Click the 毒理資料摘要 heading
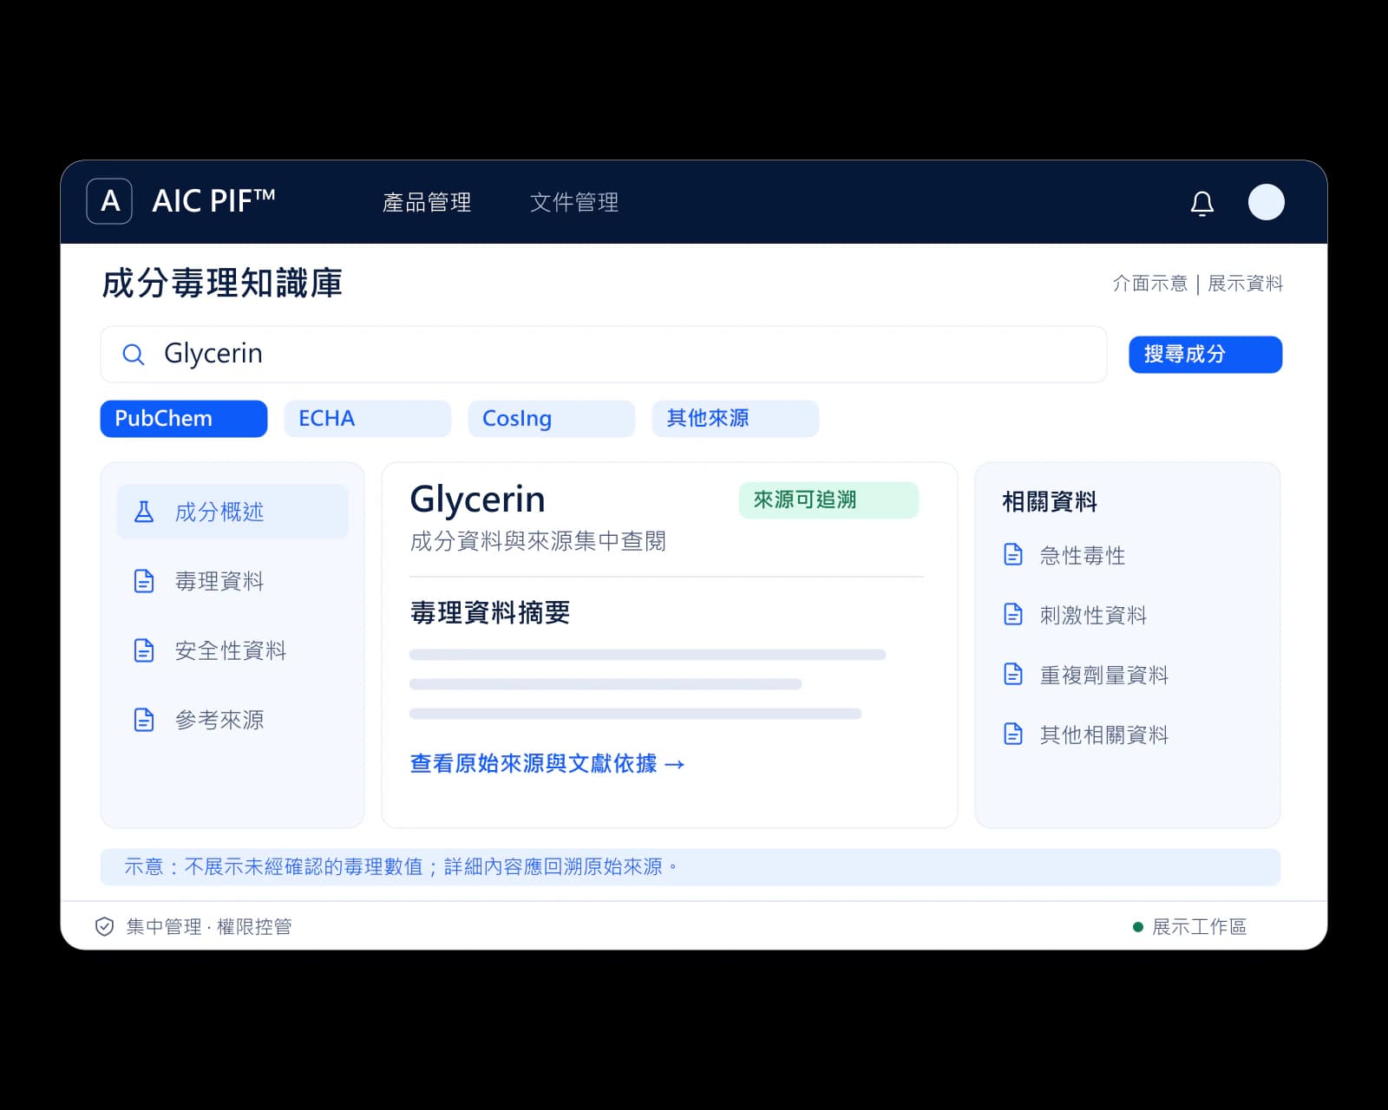The width and height of the screenshot is (1388, 1110). click(x=490, y=613)
